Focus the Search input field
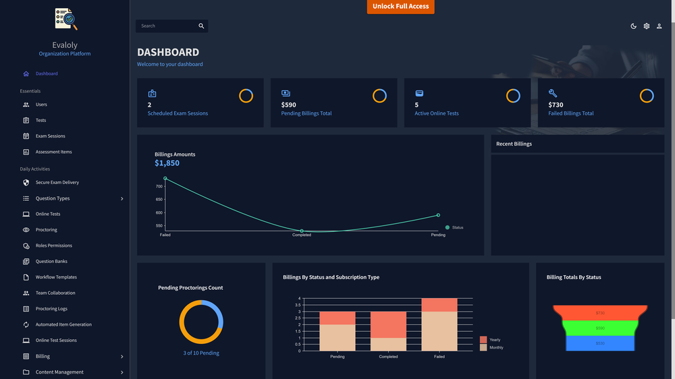The height and width of the screenshot is (379, 675). (x=167, y=26)
